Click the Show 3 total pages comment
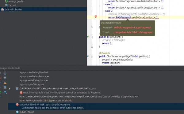The width and height of the screenshot is (184, 114). click(114, 40)
